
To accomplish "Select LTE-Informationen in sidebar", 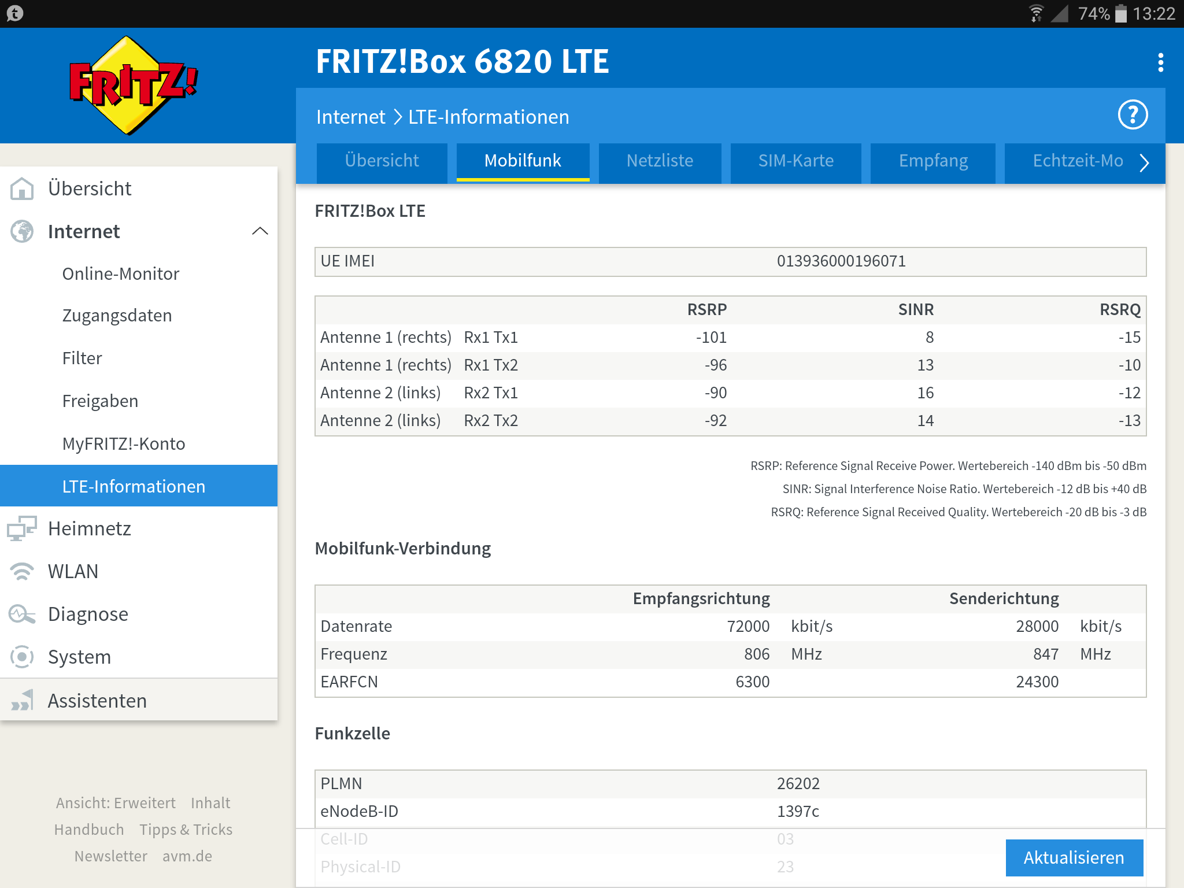I will point(139,486).
